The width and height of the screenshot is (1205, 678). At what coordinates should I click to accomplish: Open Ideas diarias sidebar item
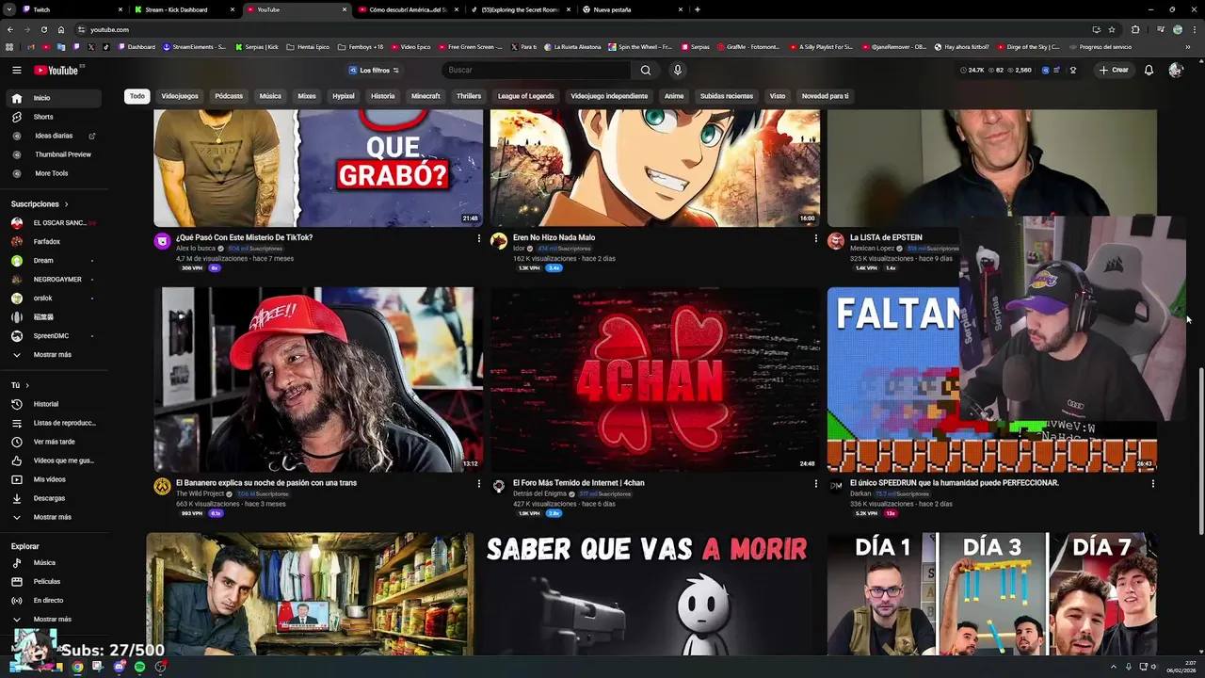point(55,136)
